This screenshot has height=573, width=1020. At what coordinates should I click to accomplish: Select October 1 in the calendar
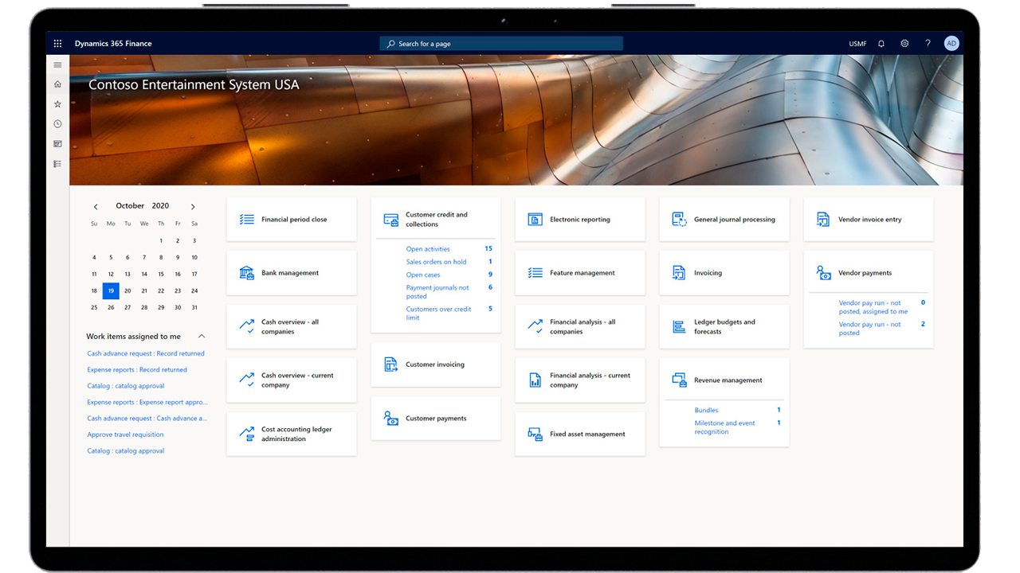coord(161,240)
